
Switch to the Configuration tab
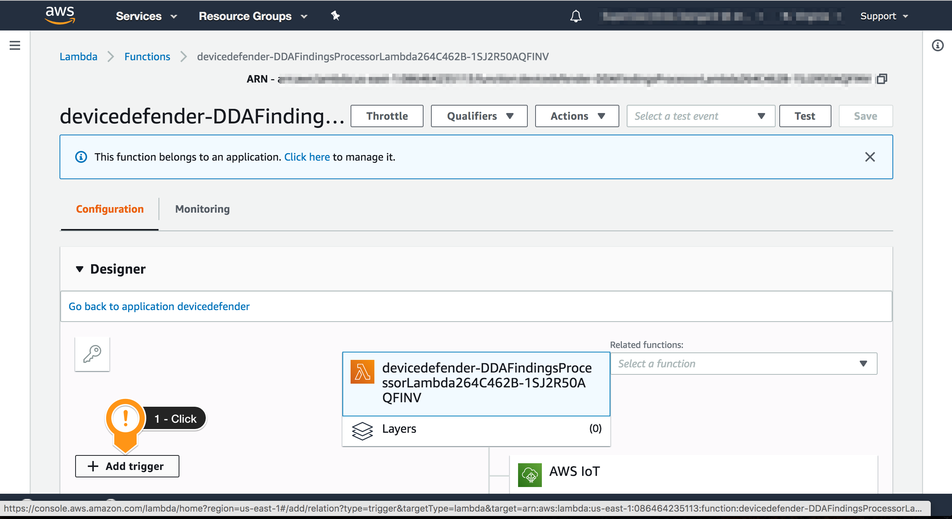coord(110,209)
